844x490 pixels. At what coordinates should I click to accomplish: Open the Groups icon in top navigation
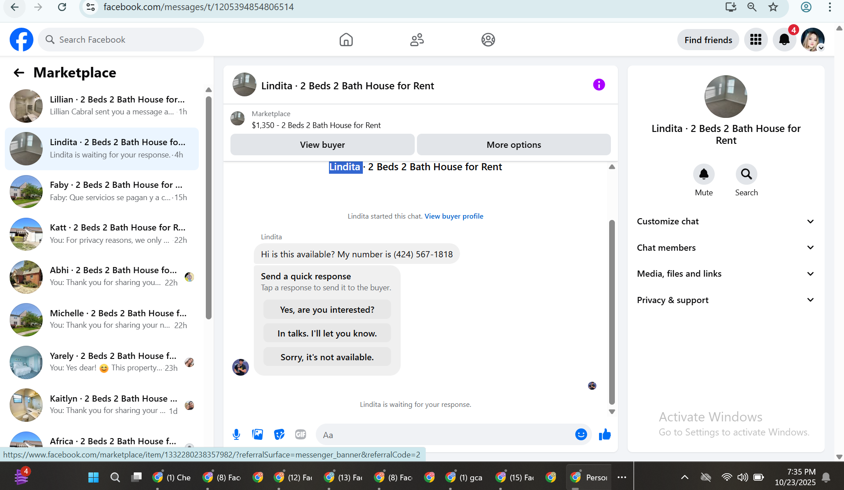coord(488,40)
